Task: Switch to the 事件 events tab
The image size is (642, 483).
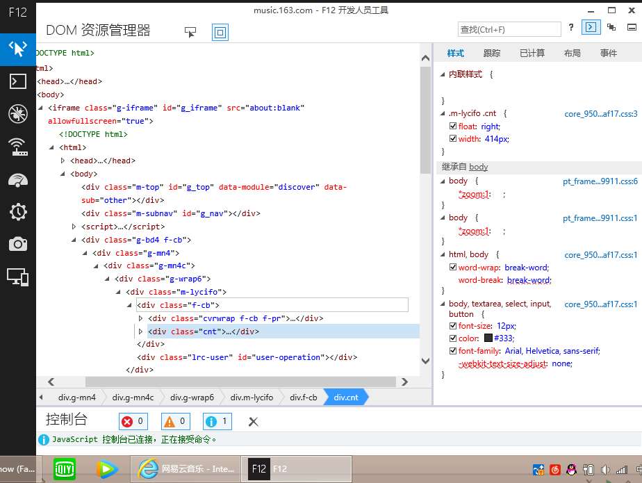Action: tap(609, 54)
